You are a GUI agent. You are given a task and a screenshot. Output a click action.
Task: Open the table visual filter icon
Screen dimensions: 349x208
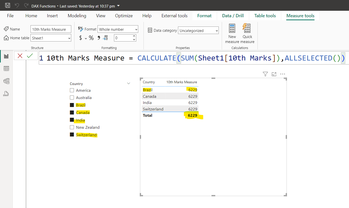coord(265,74)
